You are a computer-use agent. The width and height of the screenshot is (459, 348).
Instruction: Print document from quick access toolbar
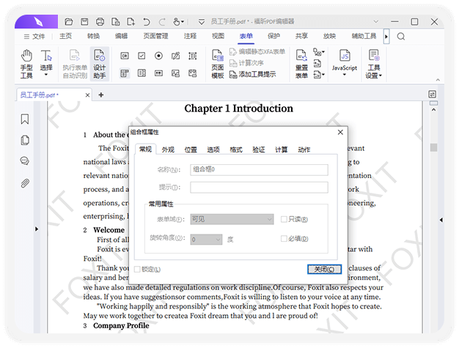[100, 22]
